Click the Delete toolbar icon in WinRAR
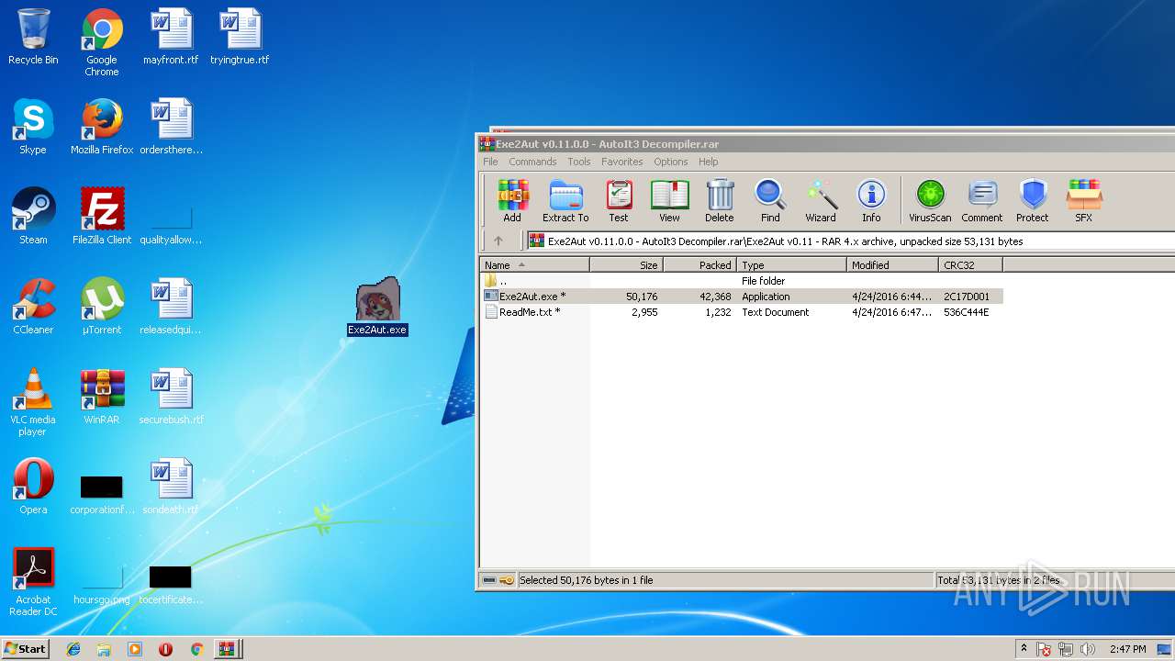Viewport: 1175px width, 661px height. click(x=720, y=201)
